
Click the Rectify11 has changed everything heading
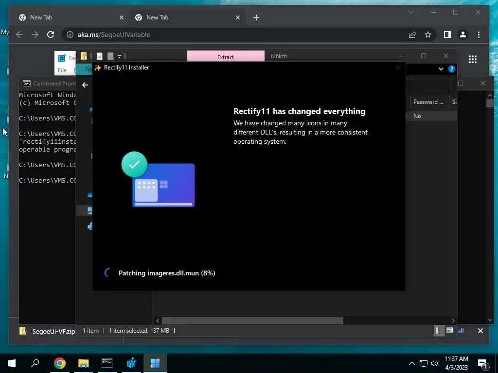pyautogui.click(x=299, y=111)
